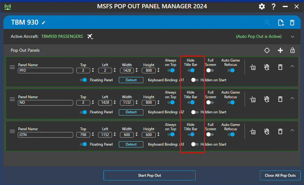Click the touch hand icon for GTN
The height and width of the screenshot is (185, 304).
(267, 132)
